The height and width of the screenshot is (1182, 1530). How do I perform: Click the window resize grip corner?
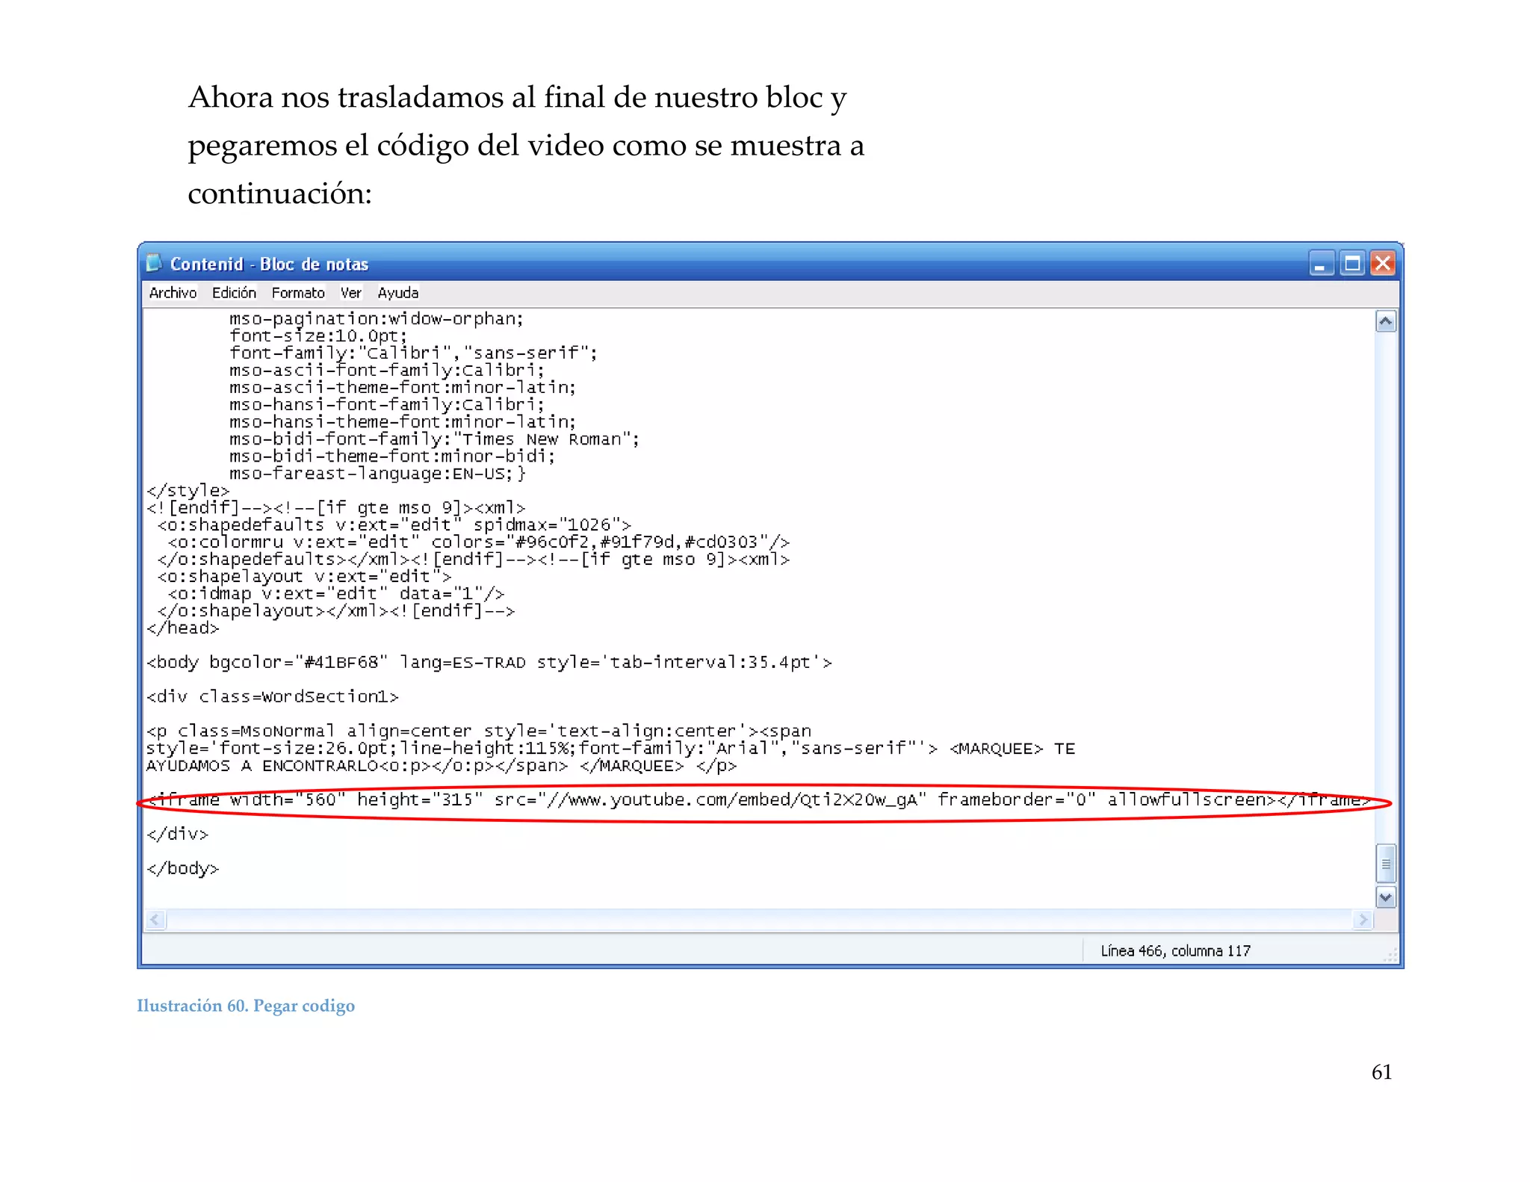click(x=1391, y=956)
